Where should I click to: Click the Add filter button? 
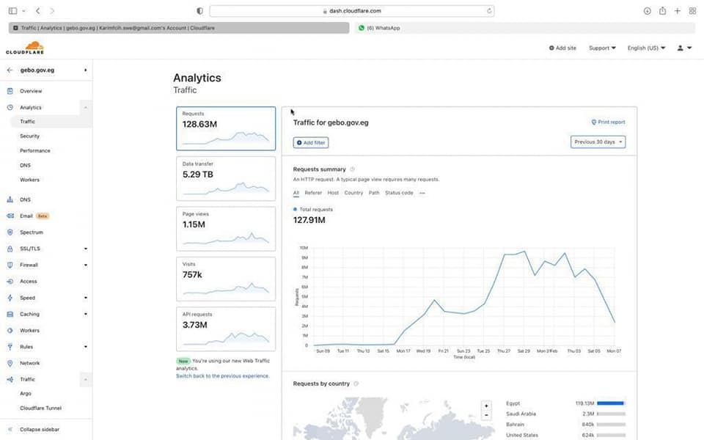[x=311, y=142]
